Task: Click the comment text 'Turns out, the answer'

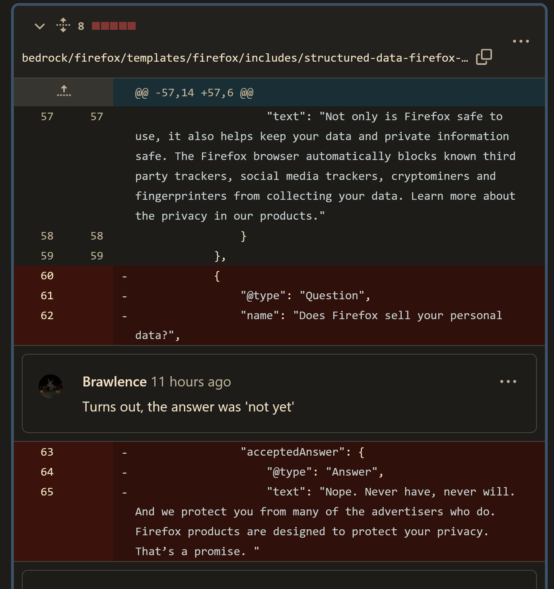Action: [188, 407]
